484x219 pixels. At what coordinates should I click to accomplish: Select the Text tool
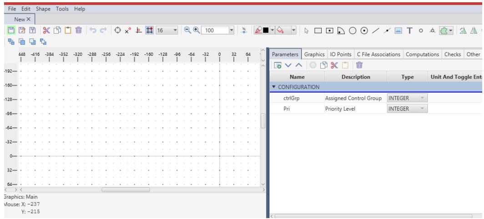[410, 30]
